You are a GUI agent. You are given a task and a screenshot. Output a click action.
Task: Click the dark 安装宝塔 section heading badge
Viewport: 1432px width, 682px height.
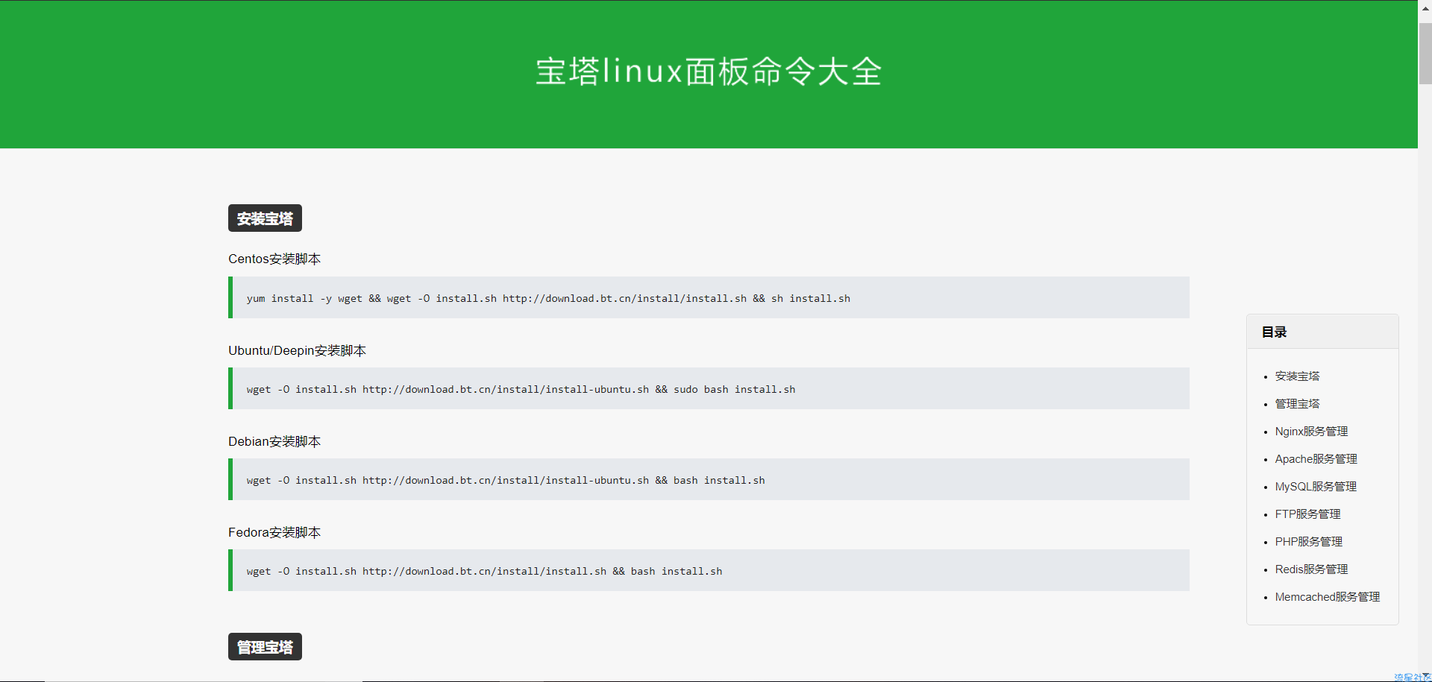click(265, 218)
